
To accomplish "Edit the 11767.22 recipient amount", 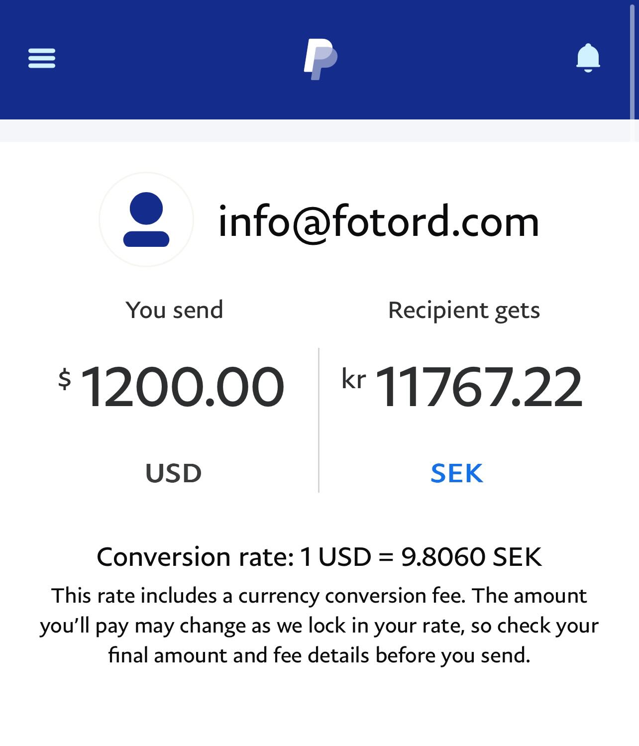I will 478,387.
